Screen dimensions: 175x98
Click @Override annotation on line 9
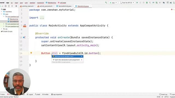42,33
